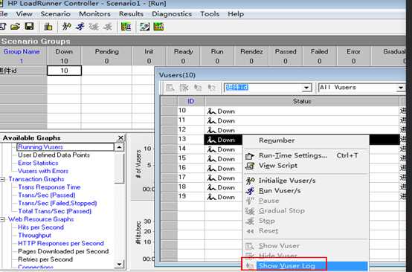412x272 pixels.
Task: Open the Tools menu
Action: [210, 14]
